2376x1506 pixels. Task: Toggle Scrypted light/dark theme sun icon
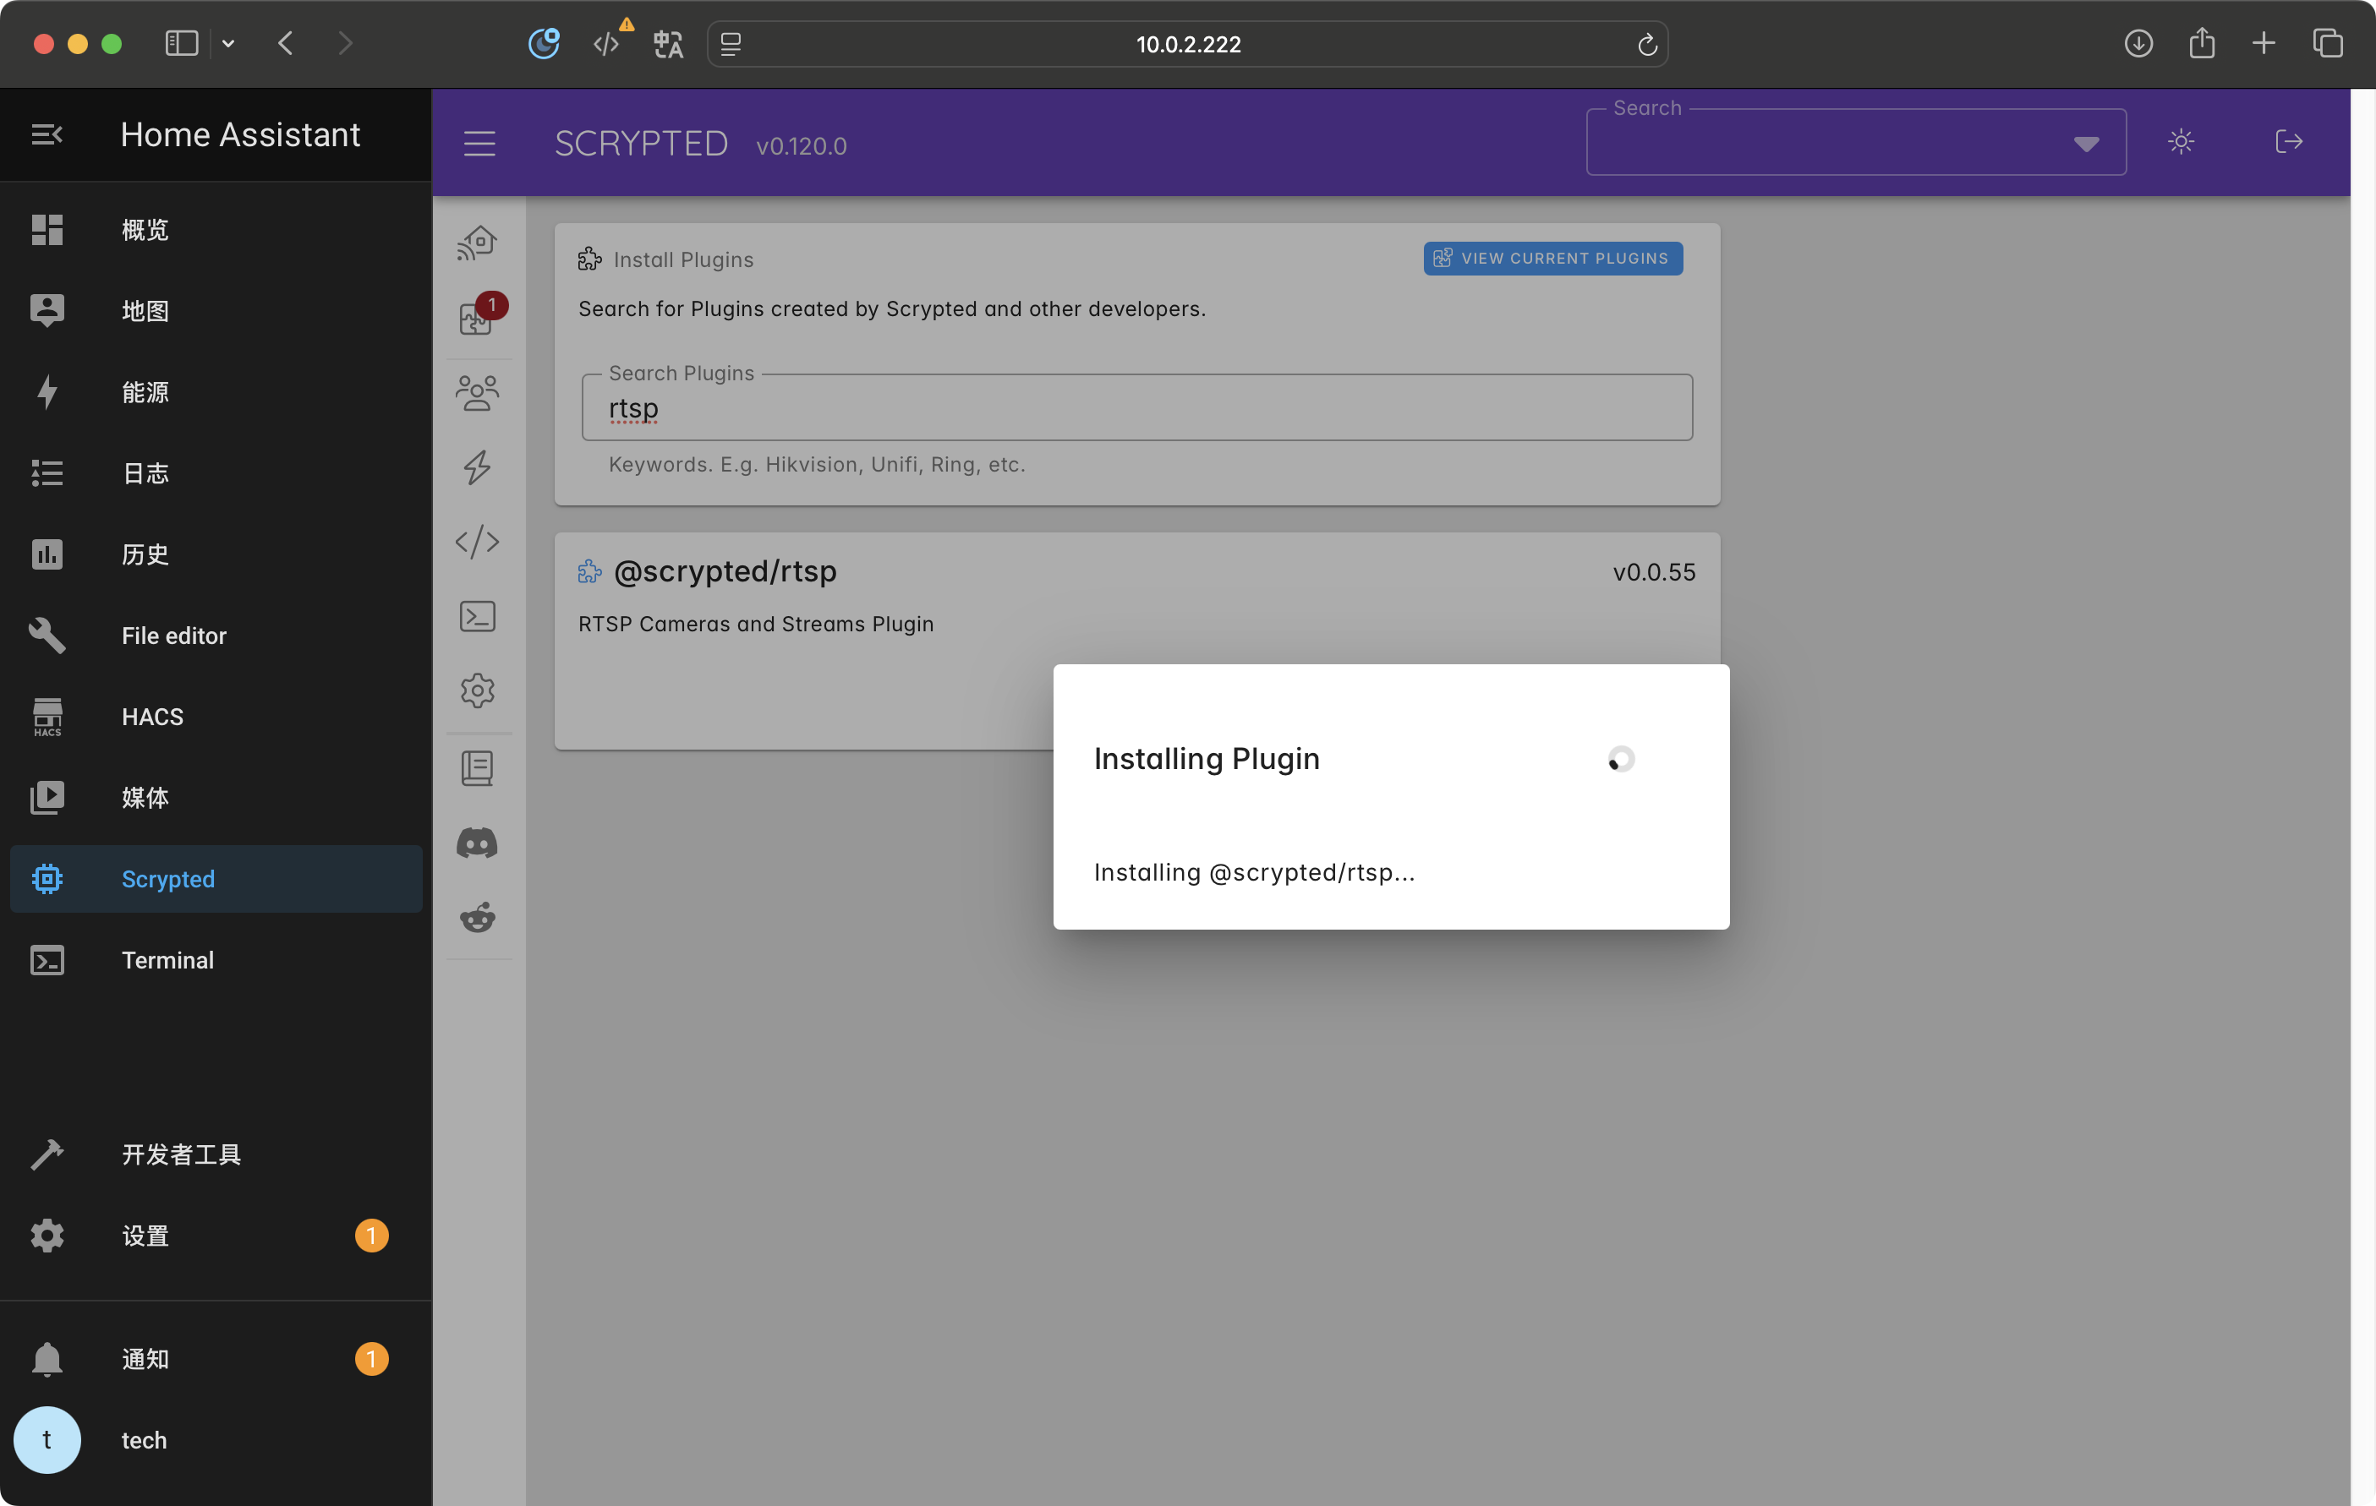(2181, 142)
